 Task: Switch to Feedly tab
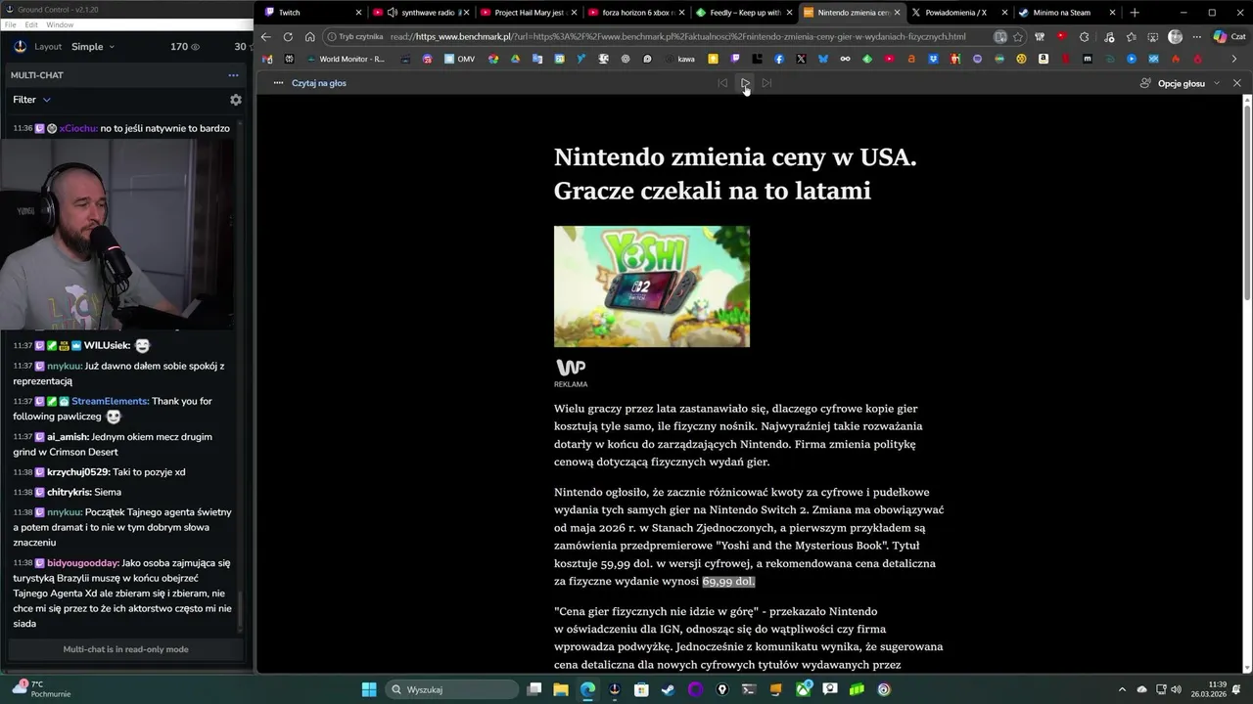[x=744, y=13]
